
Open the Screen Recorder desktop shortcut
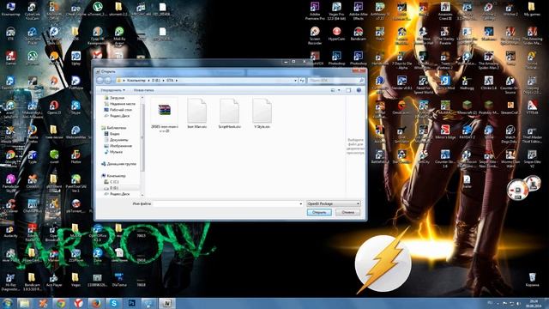click(x=315, y=36)
